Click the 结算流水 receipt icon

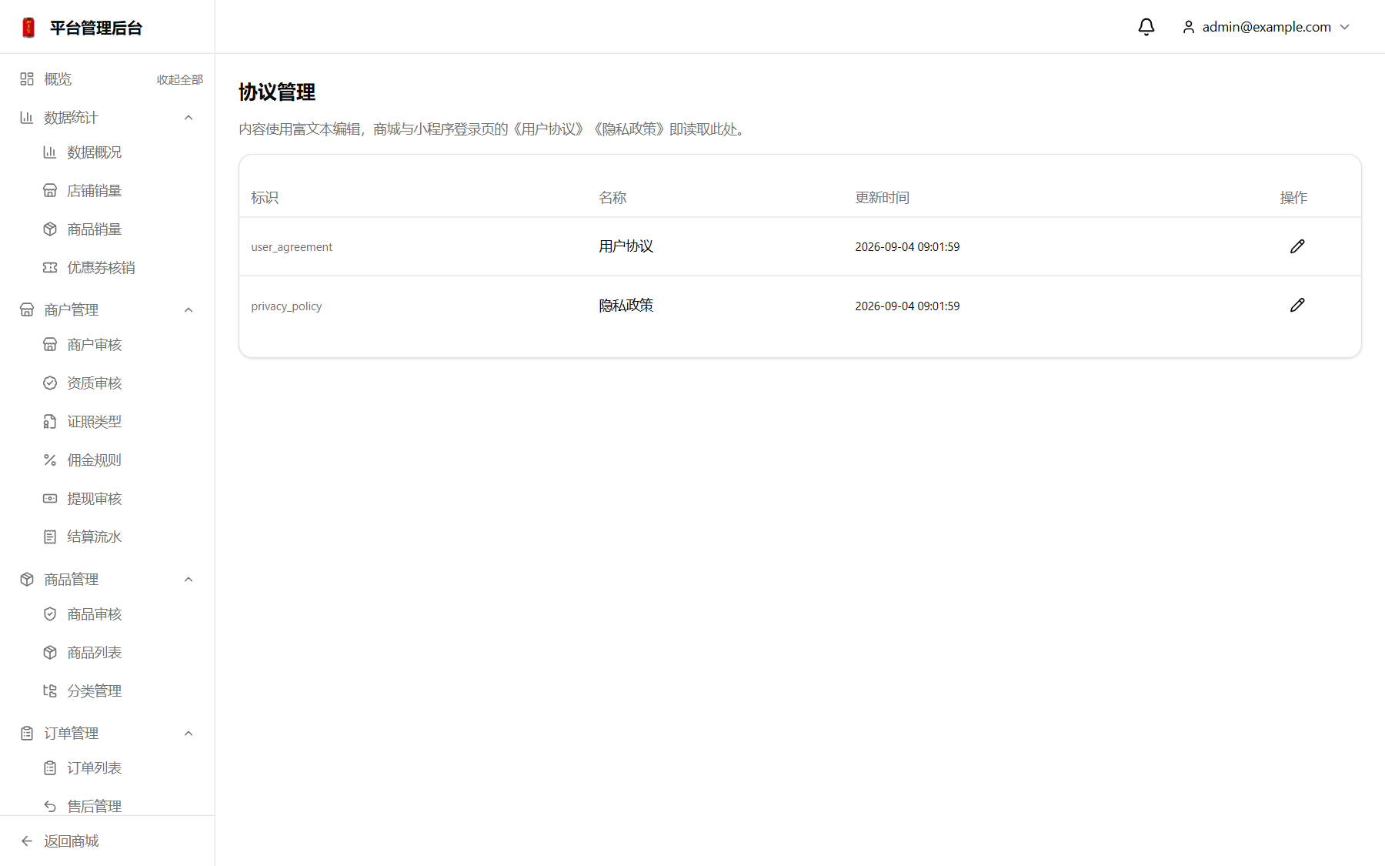click(x=50, y=537)
